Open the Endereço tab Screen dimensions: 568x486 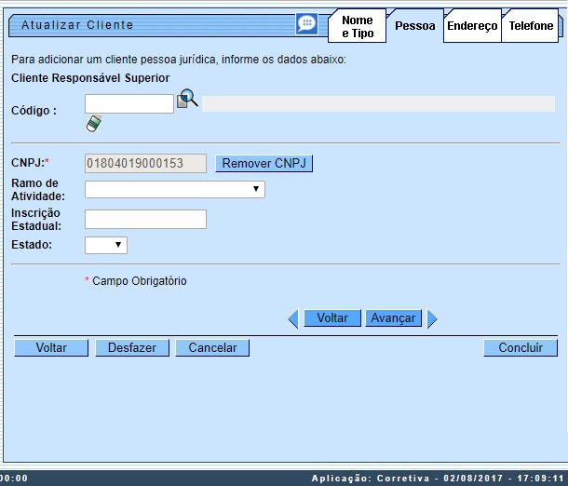click(x=472, y=26)
